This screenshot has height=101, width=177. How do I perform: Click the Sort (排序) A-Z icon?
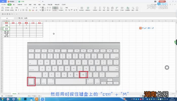click(108, 8)
